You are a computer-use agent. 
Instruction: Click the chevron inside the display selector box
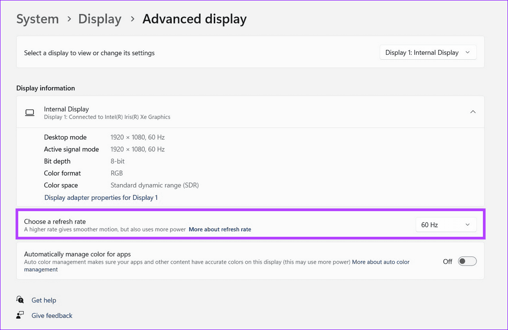pos(467,52)
